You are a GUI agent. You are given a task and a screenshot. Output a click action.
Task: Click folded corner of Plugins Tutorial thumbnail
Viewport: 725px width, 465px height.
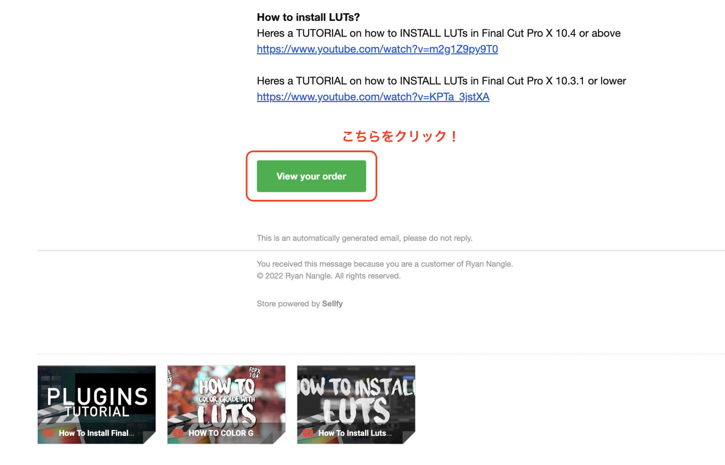(150, 438)
